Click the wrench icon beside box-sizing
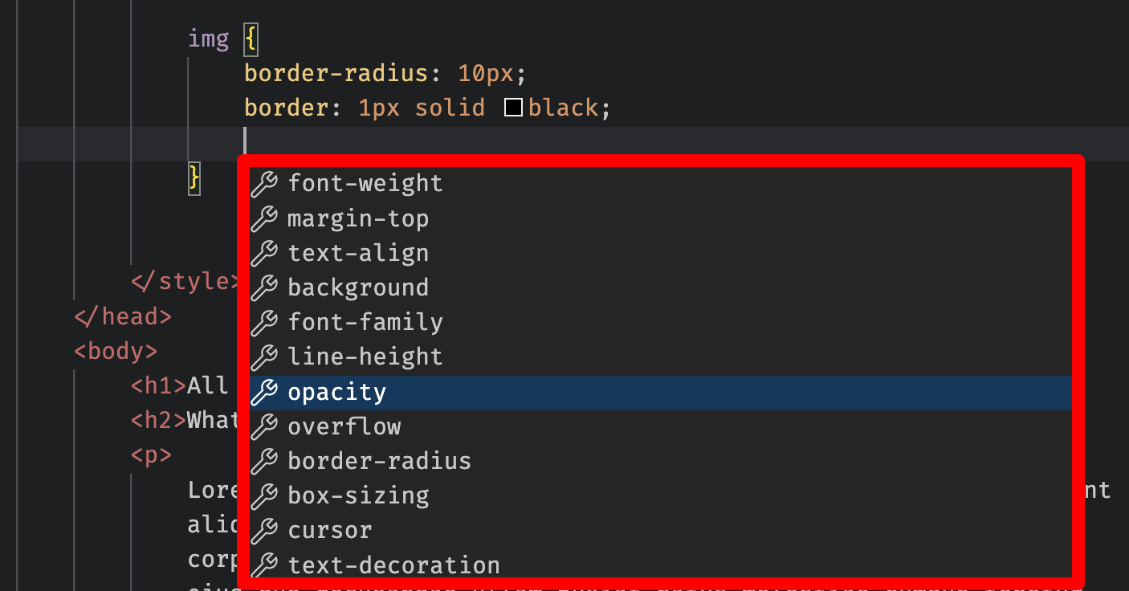Screen dimensions: 1129x591 264,496
